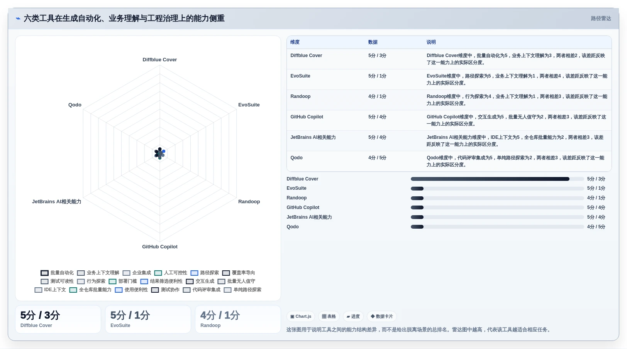This screenshot has height=349, width=627.
Task: Click the blue title icon in header
Action: click(x=18, y=19)
